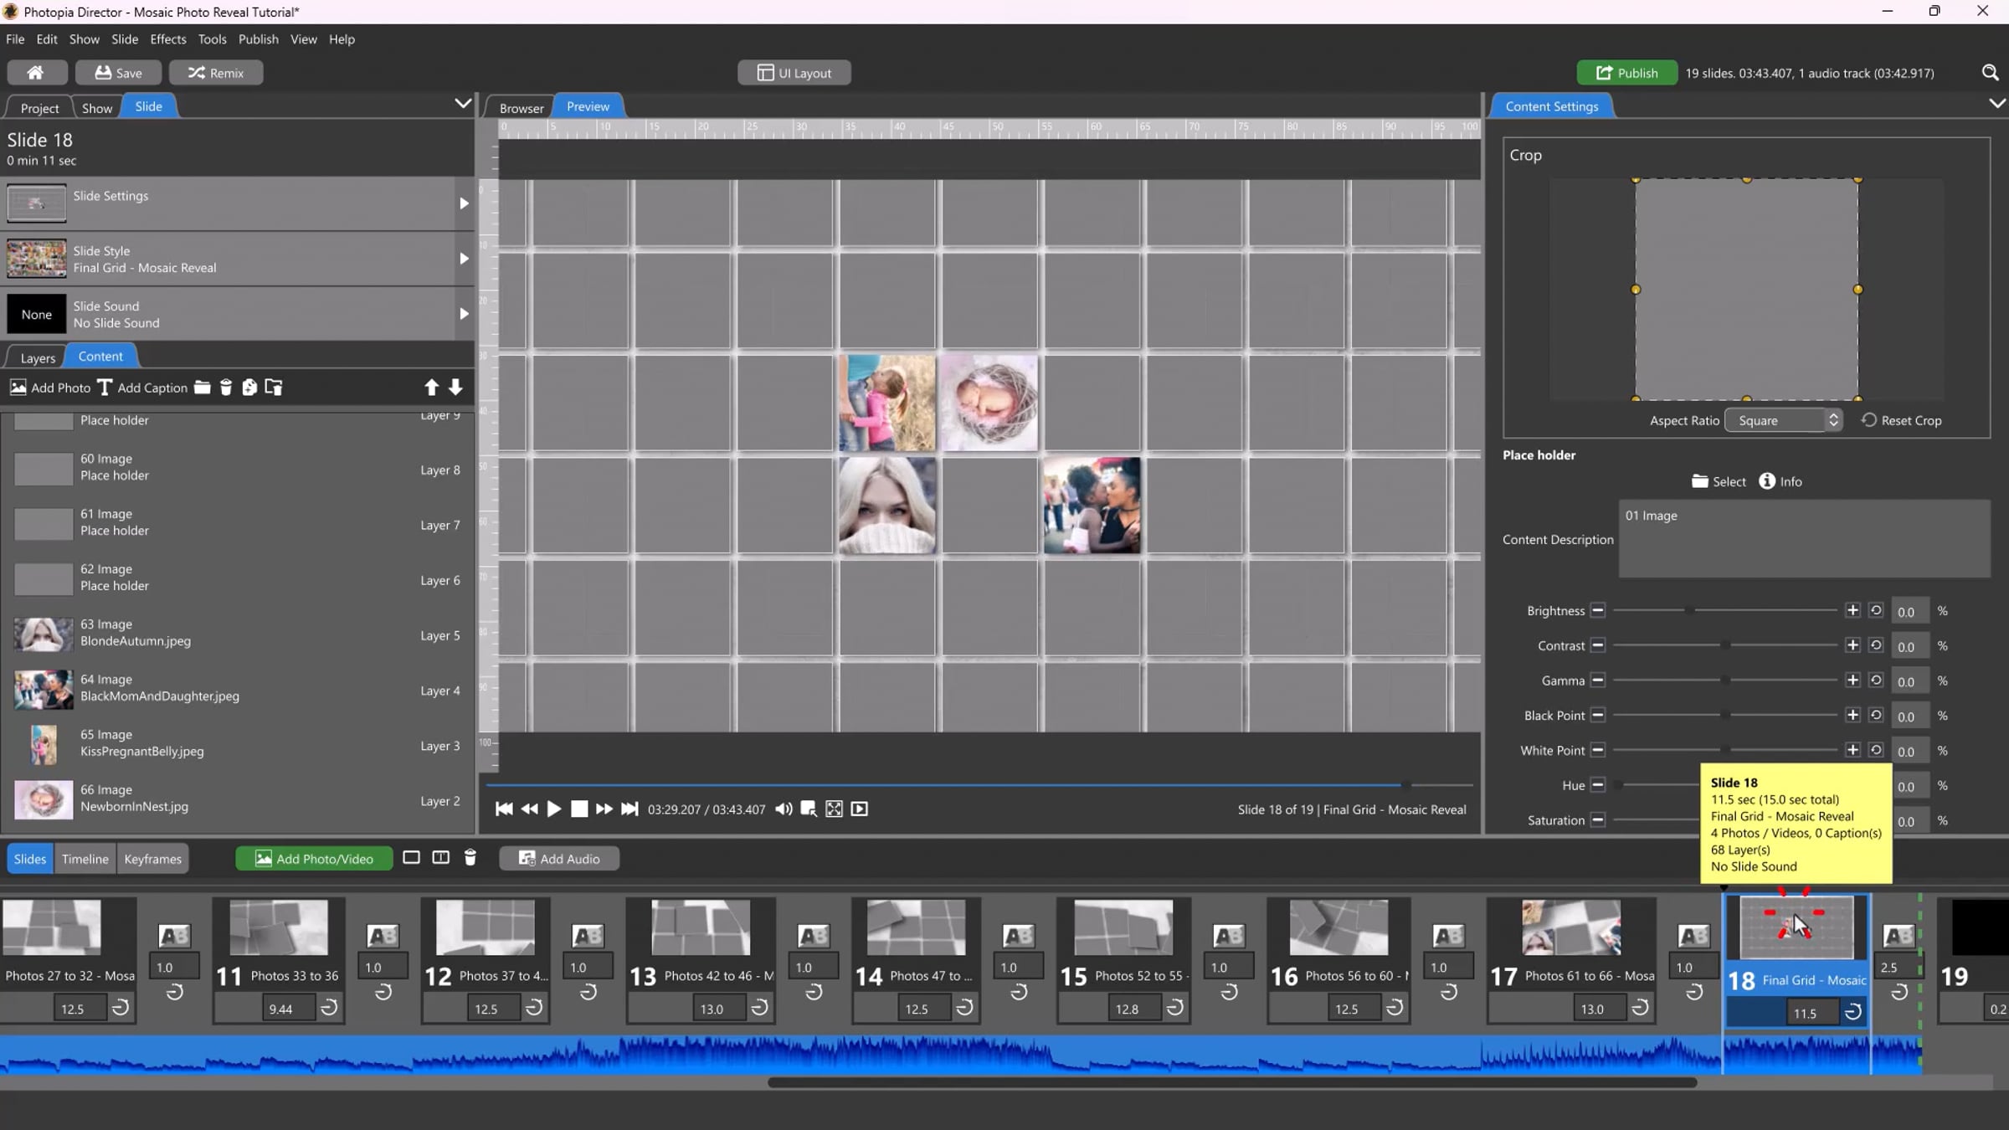
Task: Rewind the preview playback
Action: pos(529,809)
